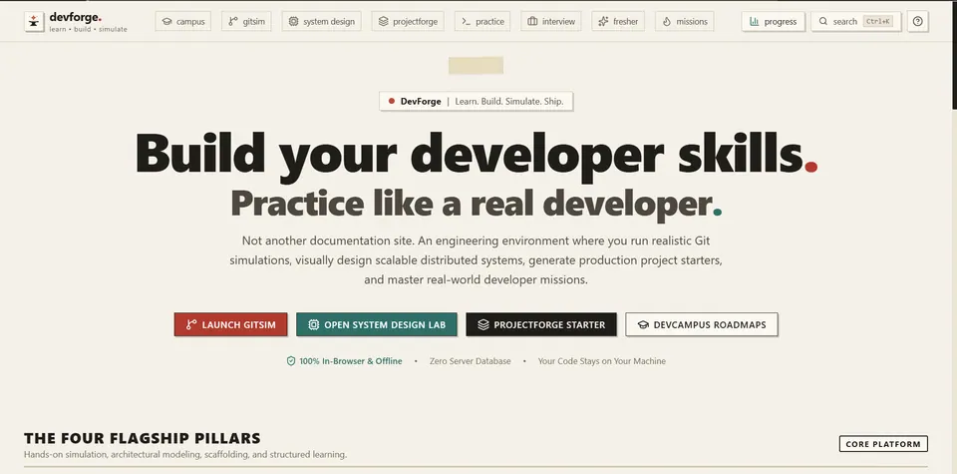Click "Zero Server Database" text

(x=470, y=361)
